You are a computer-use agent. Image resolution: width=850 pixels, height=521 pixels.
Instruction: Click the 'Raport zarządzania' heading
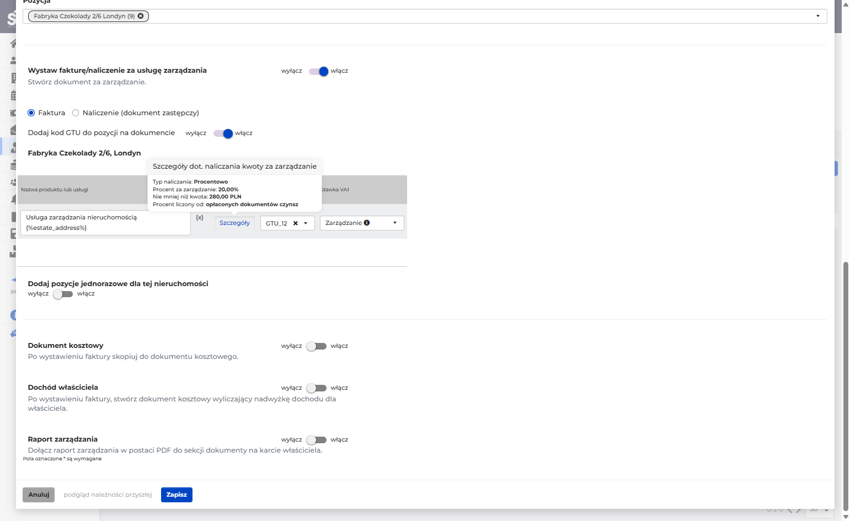pos(63,439)
